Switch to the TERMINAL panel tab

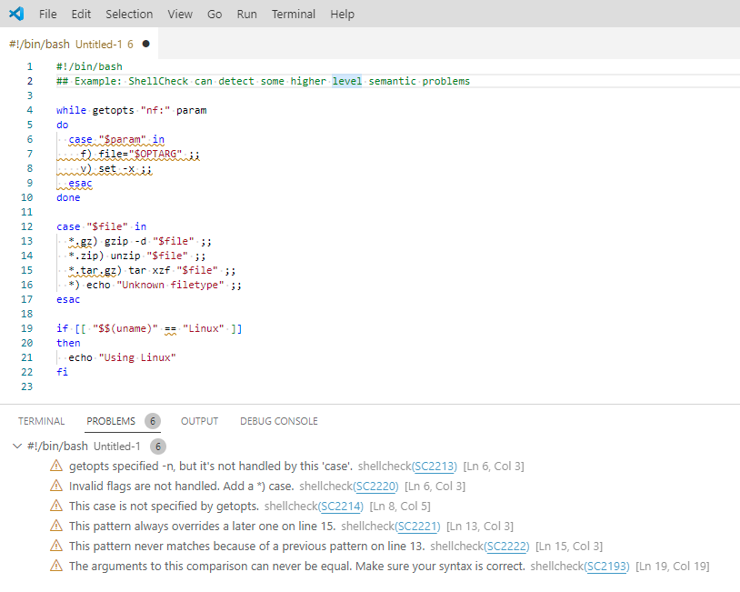tap(41, 421)
